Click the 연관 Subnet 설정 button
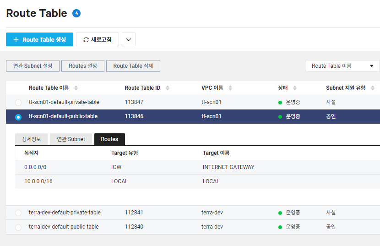 click(x=33, y=66)
